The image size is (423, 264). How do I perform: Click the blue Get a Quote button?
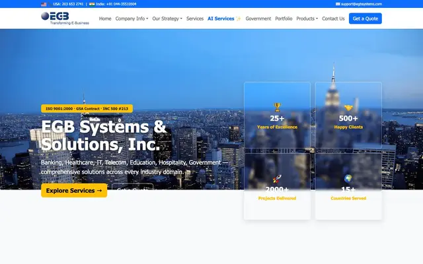(365, 18)
